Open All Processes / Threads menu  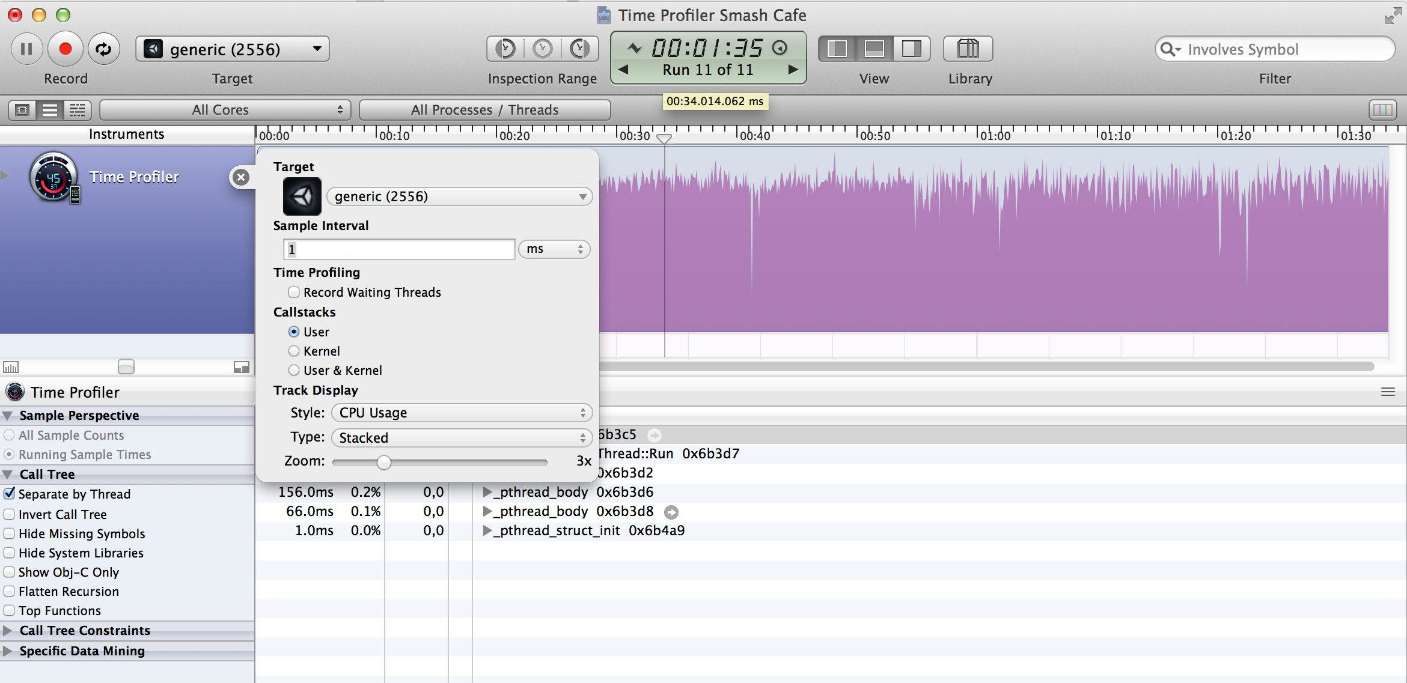click(484, 110)
